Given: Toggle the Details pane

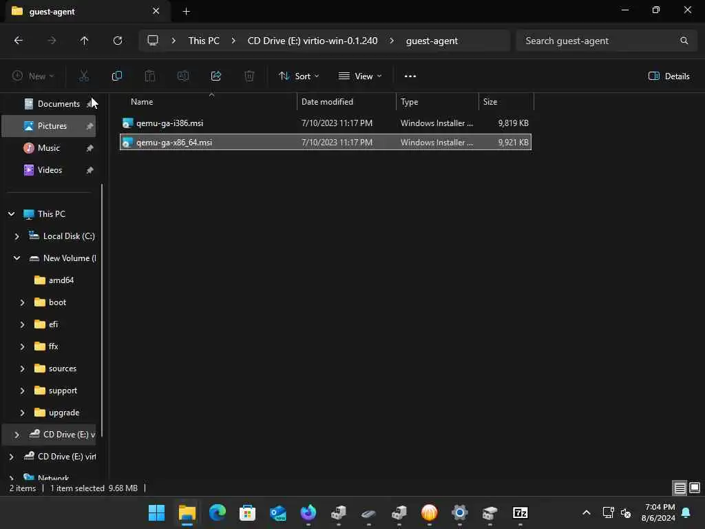Looking at the screenshot, I should pyautogui.click(x=669, y=76).
